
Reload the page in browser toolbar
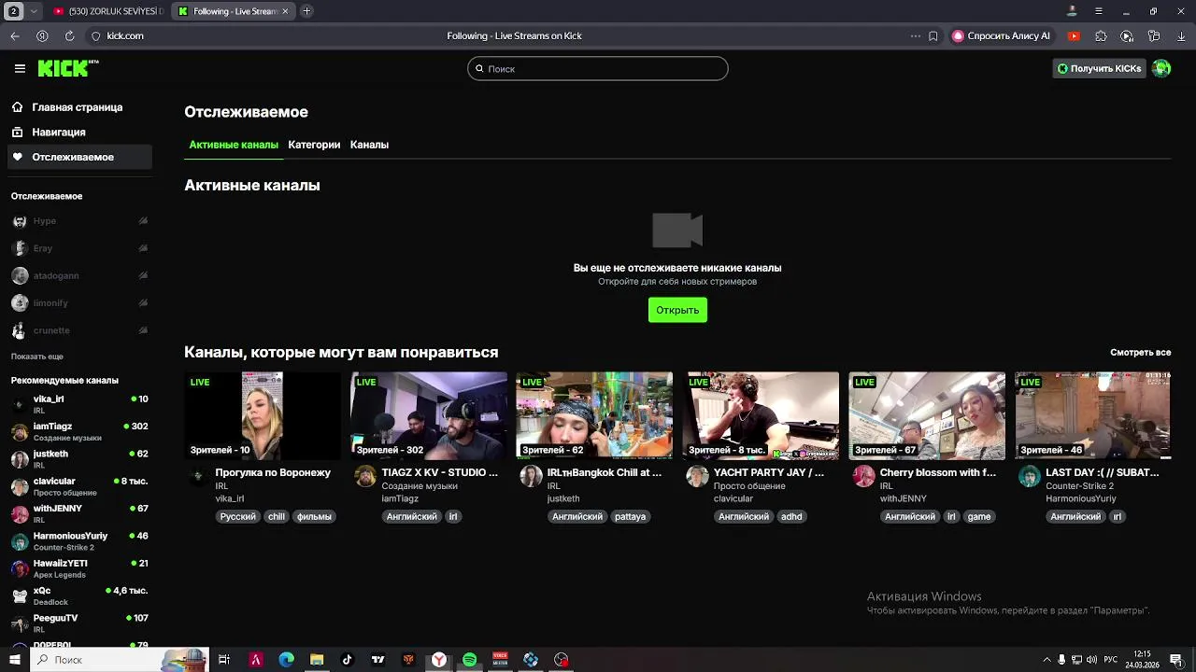[69, 35]
